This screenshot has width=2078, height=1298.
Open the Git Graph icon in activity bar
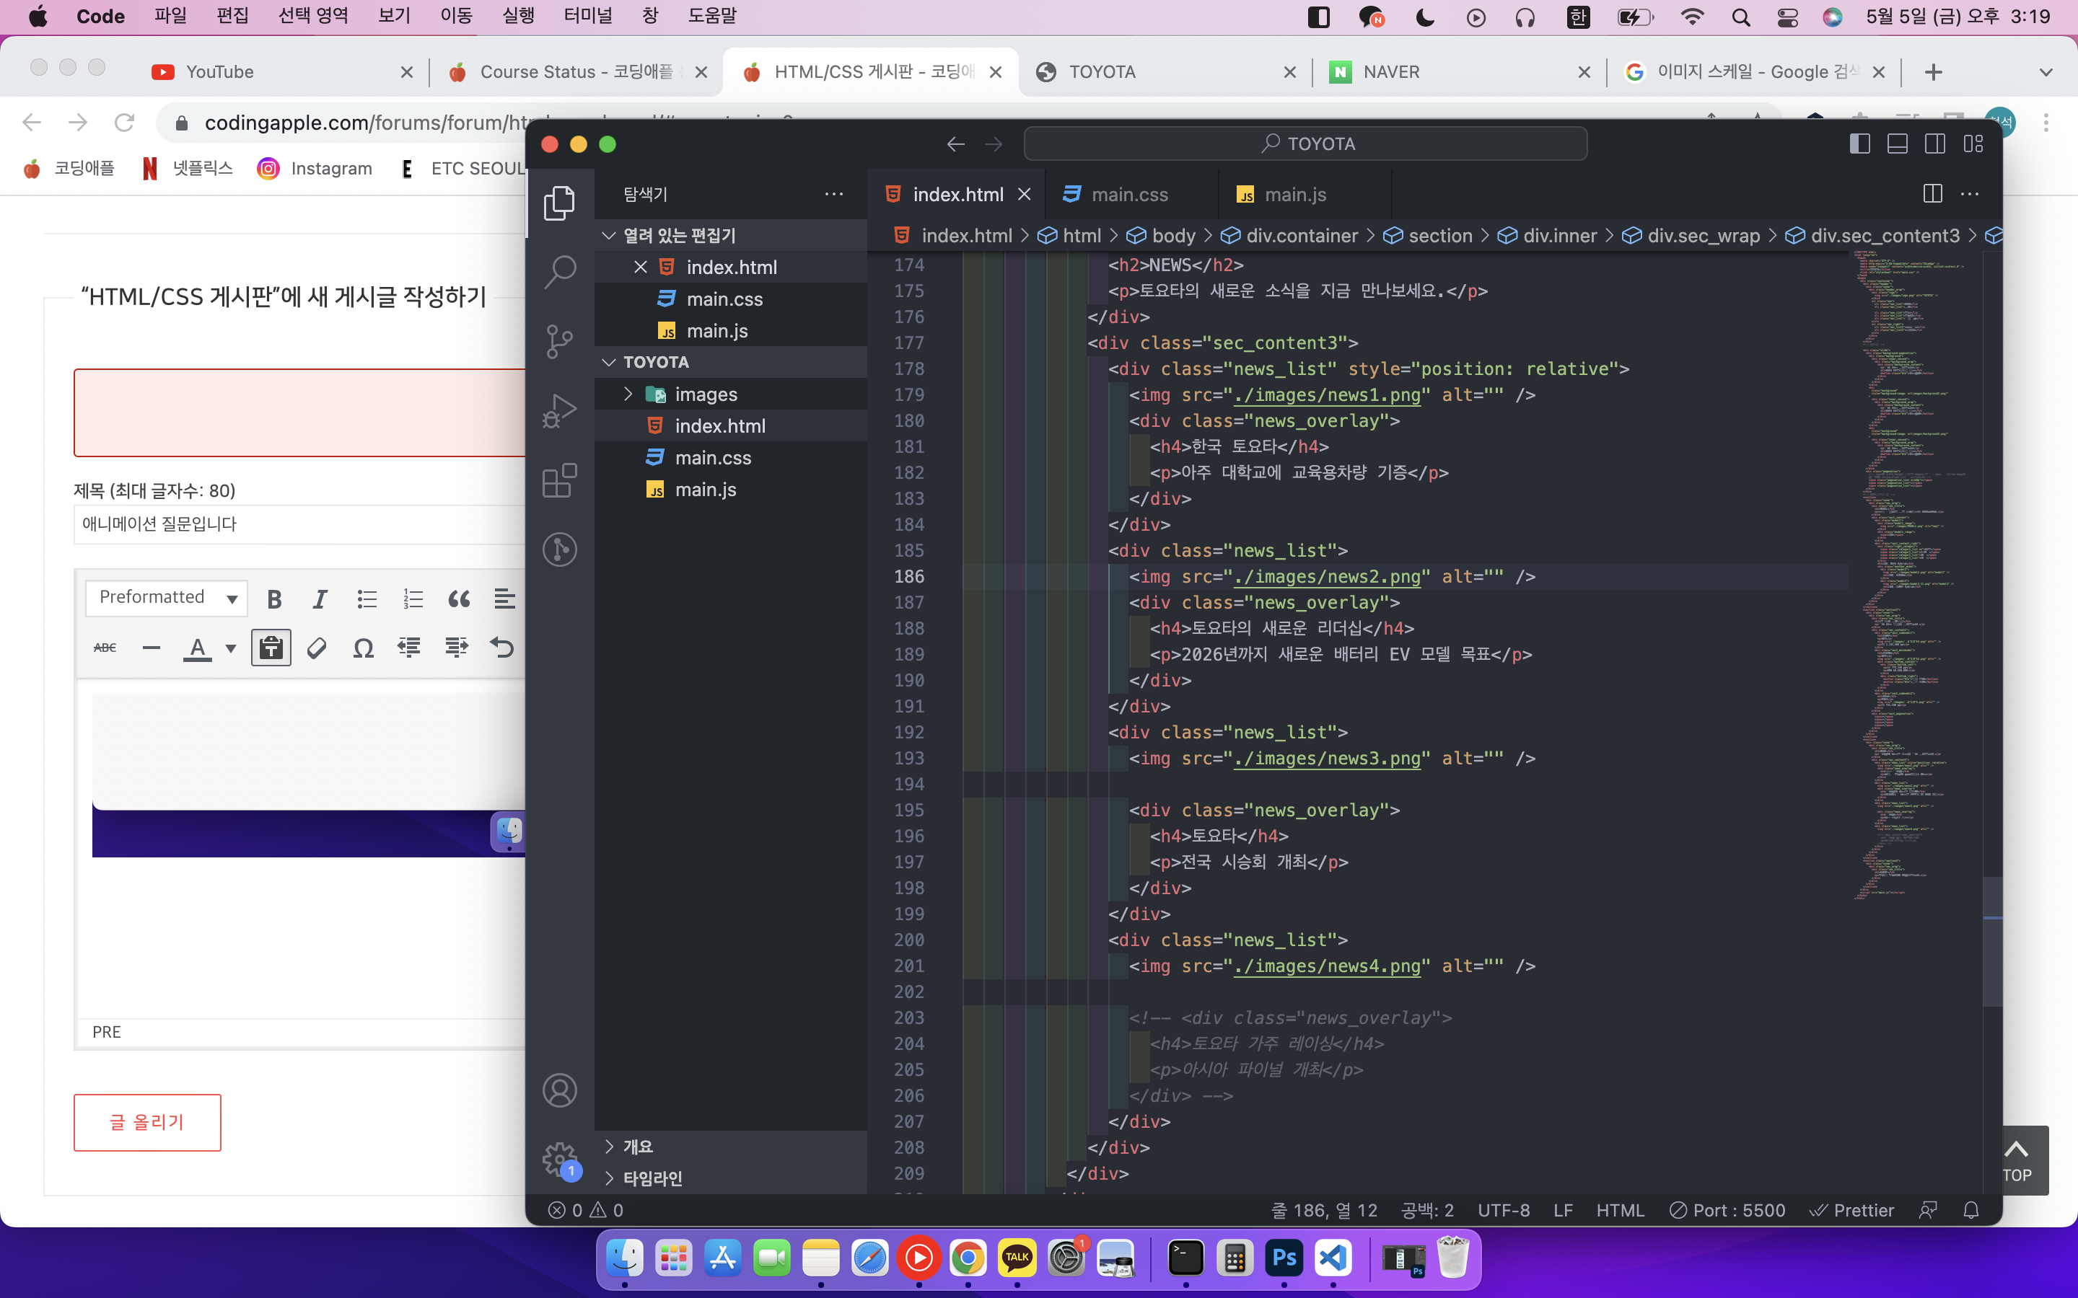point(559,549)
